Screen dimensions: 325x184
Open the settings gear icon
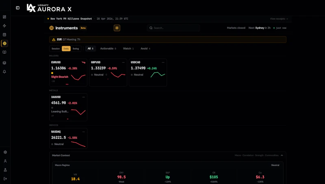tap(5, 152)
